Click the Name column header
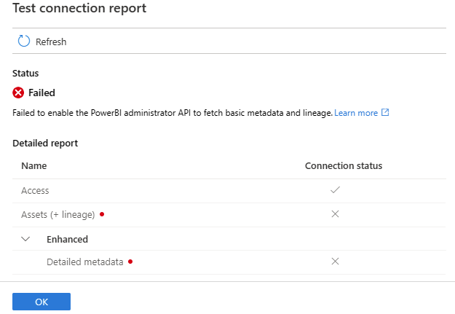Screen dimensions: 455x314 (x=33, y=165)
